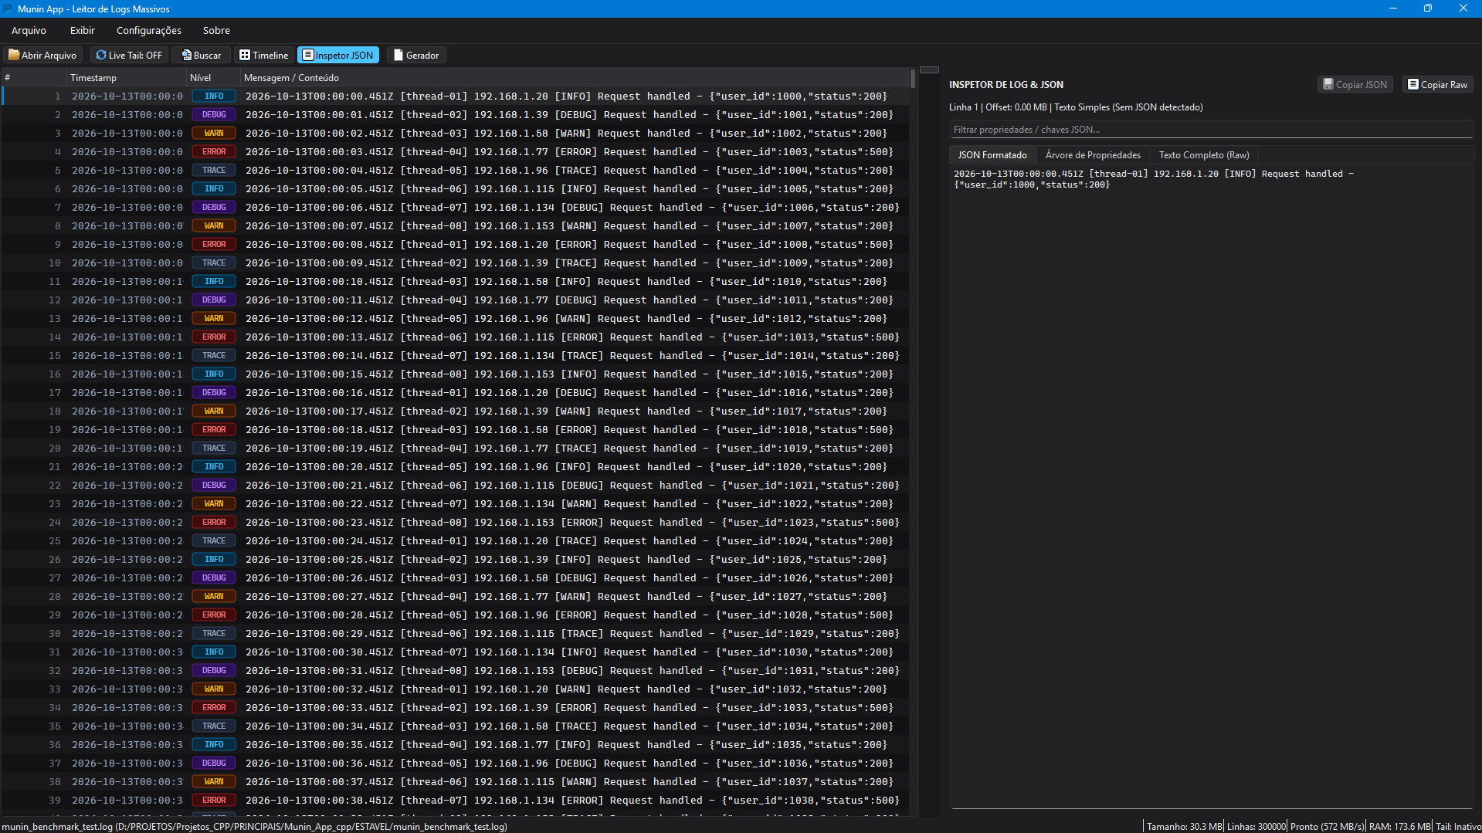
Task: Select the TRACE badge on line 5
Action: coord(214,171)
